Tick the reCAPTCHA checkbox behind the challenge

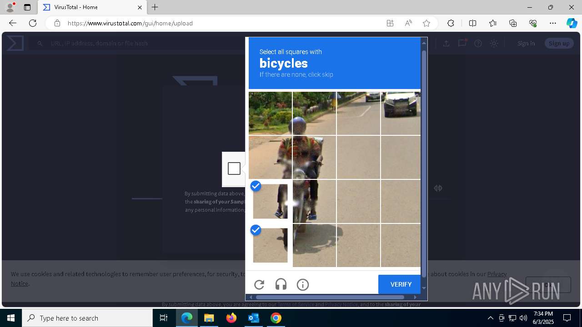pyautogui.click(x=234, y=168)
